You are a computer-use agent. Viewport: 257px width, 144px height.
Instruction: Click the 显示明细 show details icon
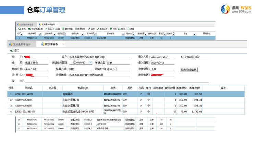[63, 29]
